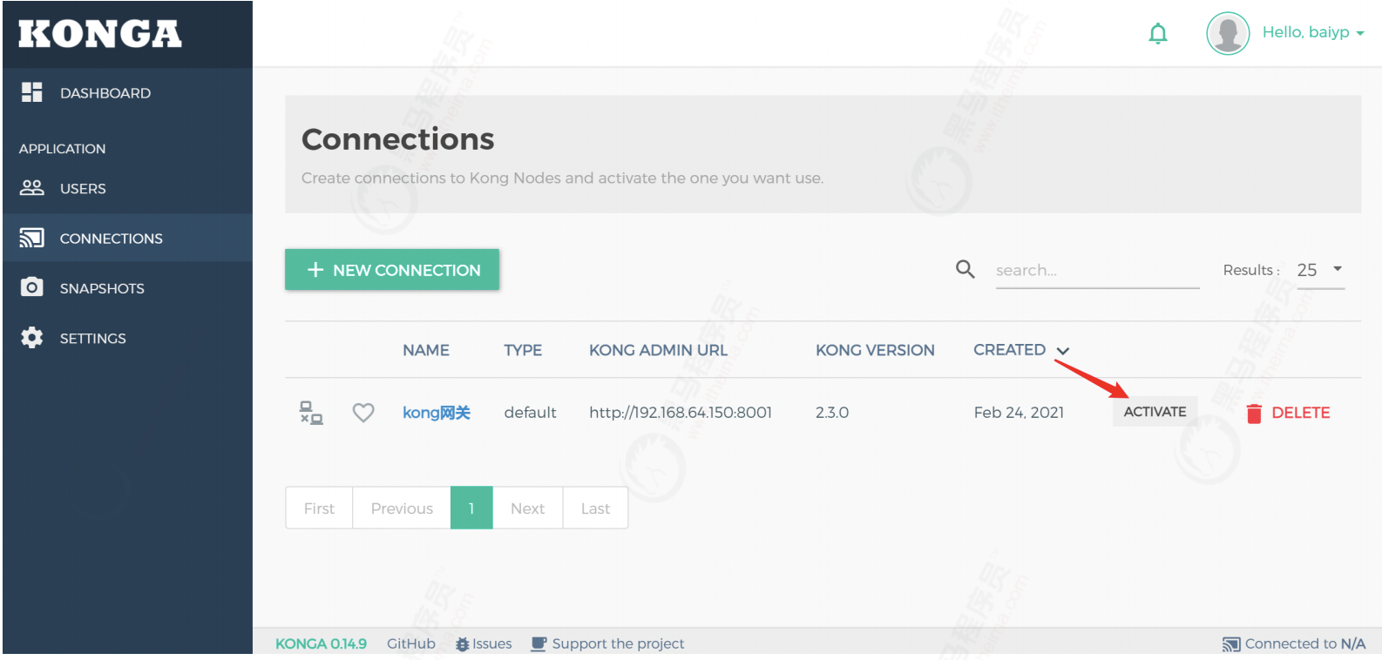The width and height of the screenshot is (1389, 660).
Task: Click KONGA 0.14.9 version link
Action: [x=321, y=643]
